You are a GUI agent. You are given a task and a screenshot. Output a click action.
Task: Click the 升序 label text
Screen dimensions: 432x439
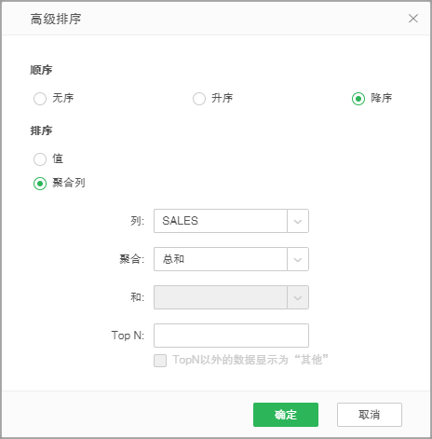point(223,98)
